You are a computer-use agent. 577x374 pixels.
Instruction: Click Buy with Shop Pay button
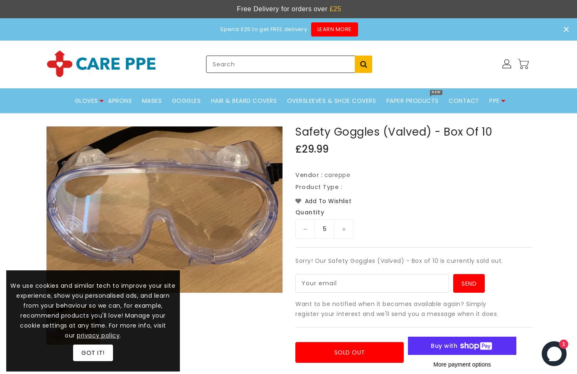tap(462, 346)
